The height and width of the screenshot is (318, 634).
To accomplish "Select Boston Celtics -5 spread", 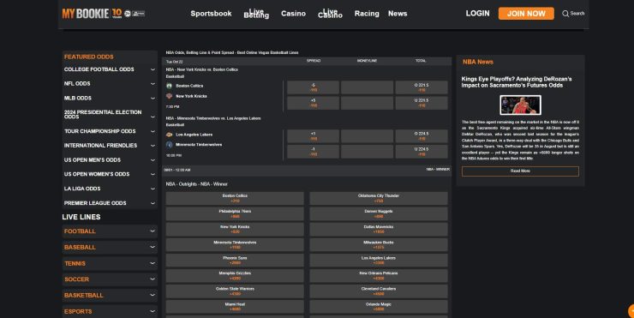I will click(314, 87).
